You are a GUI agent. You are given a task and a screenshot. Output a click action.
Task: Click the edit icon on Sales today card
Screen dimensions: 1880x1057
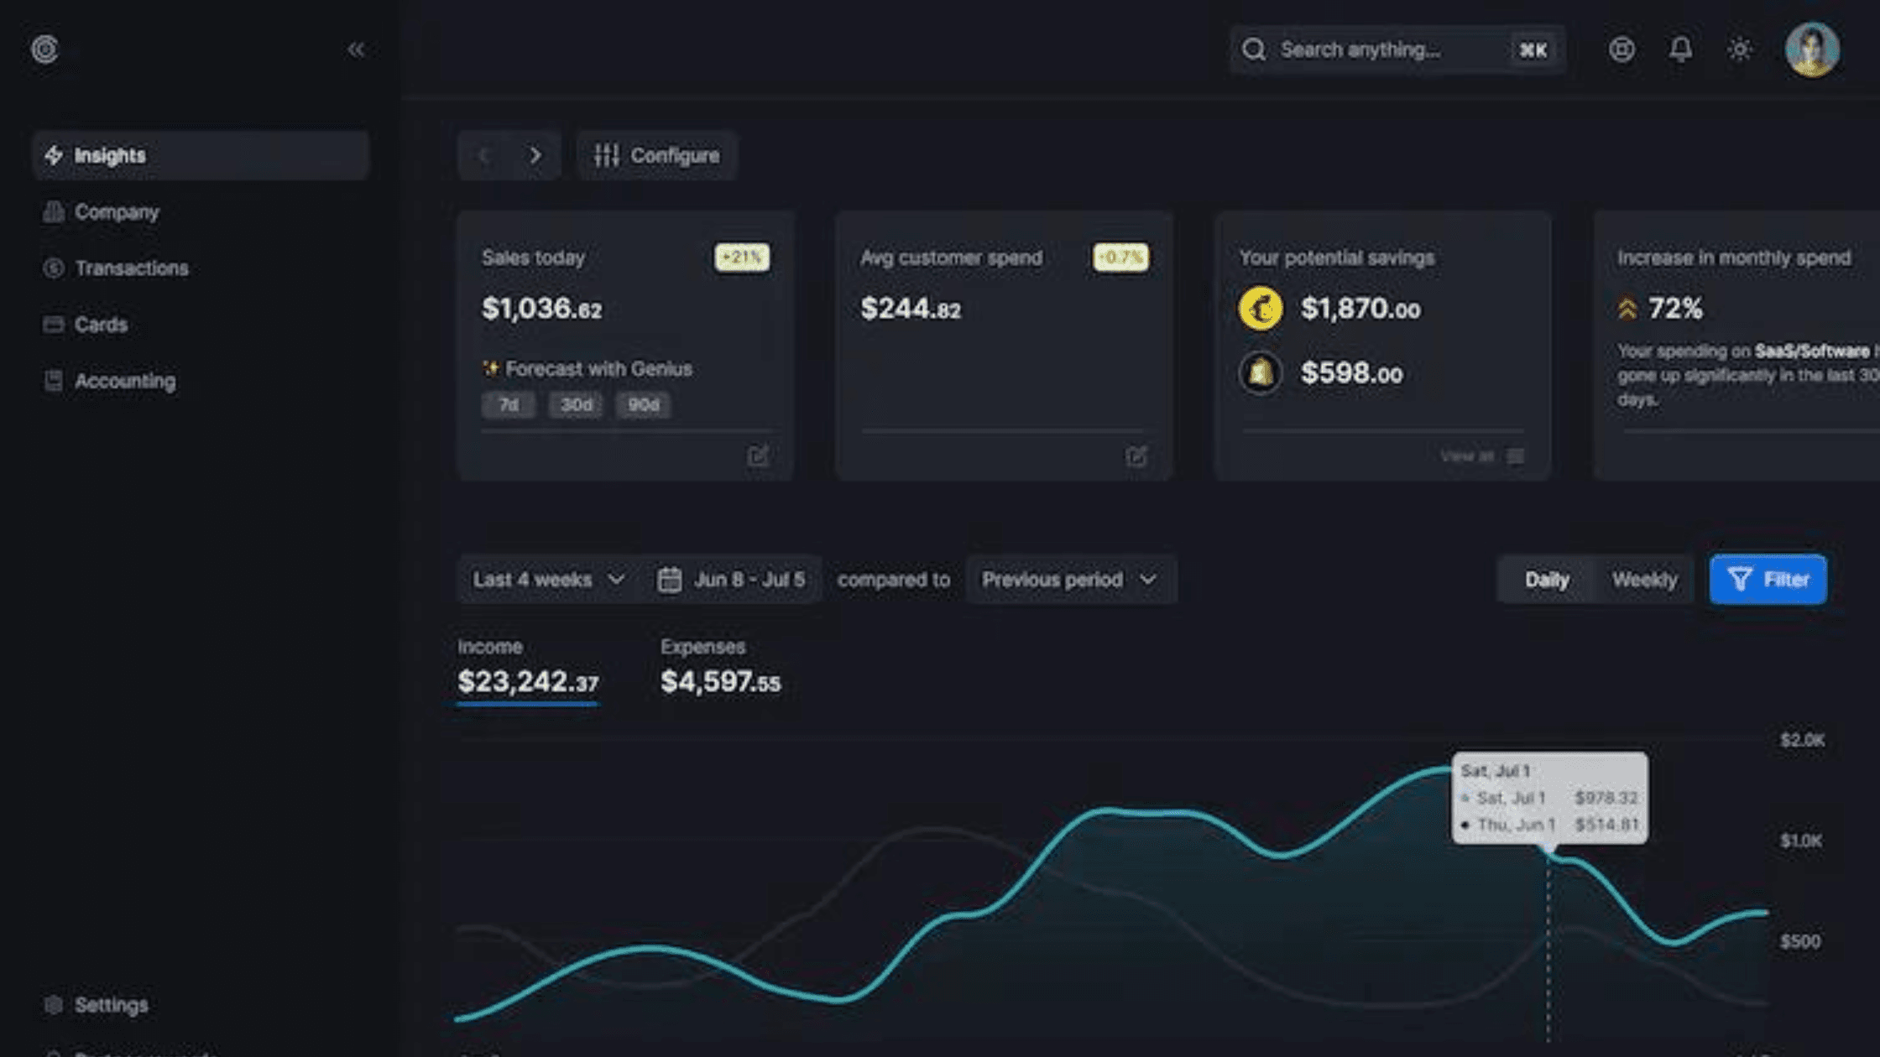tap(758, 456)
